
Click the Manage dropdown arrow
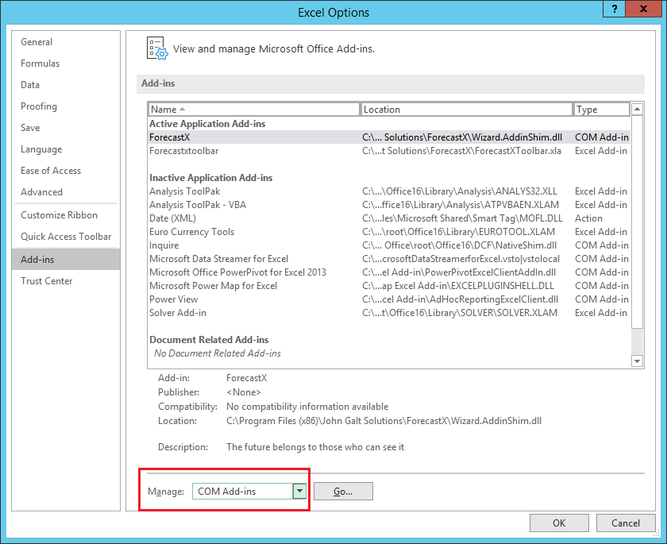299,491
